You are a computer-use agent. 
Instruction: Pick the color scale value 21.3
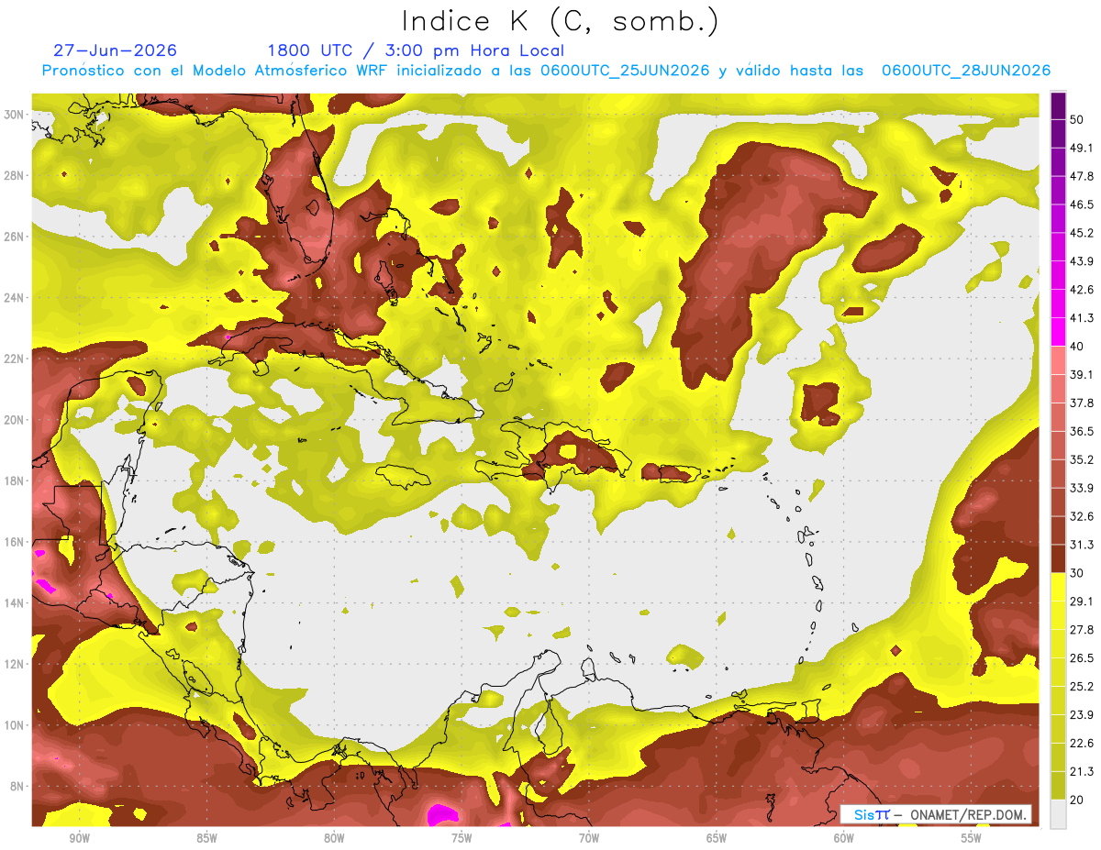(x=1082, y=772)
